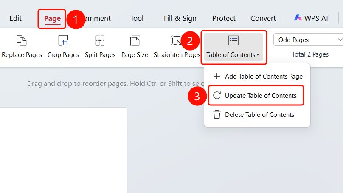Open the Convert tab

[263, 18]
